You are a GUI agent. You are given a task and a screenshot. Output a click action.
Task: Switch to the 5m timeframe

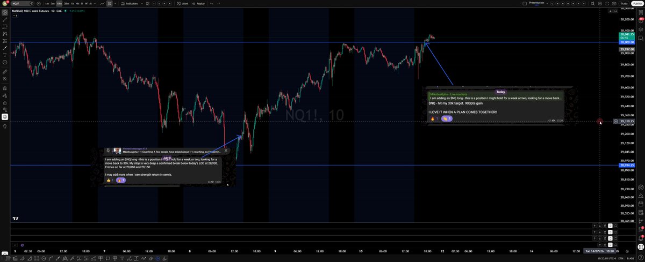click(x=53, y=3)
